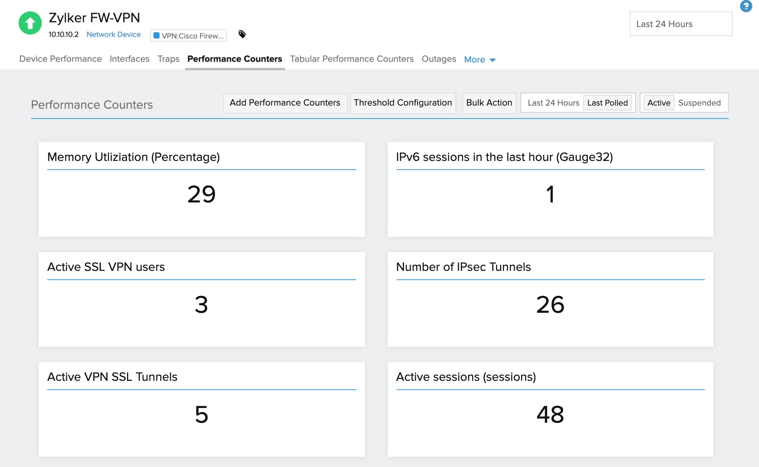The width and height of the screenshot is (759, 467).
Task: Toggle to Active performance counters view
Action: (658, 103)
